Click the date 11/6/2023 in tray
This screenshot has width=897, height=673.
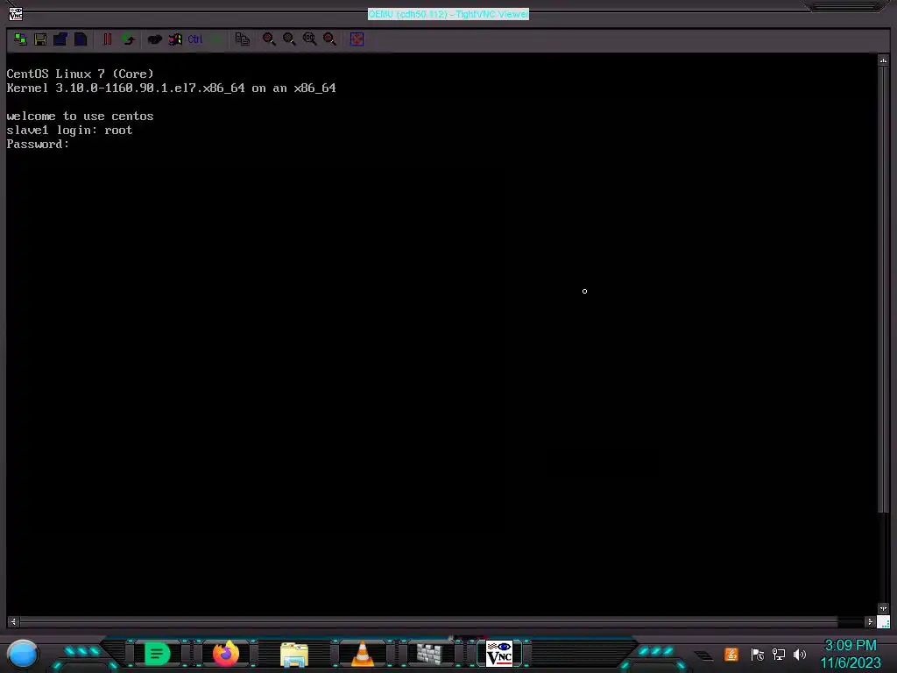point(851,663)
